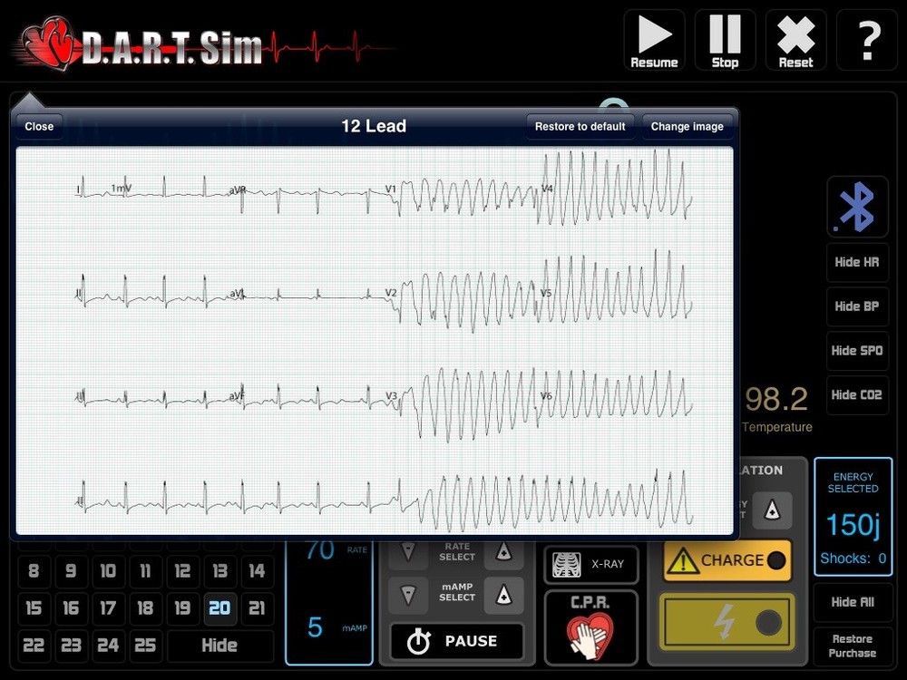The width and height of the screenshot is (907, 680).
Task: Deliver a shock with the lightning button
Action: point(726,622)
